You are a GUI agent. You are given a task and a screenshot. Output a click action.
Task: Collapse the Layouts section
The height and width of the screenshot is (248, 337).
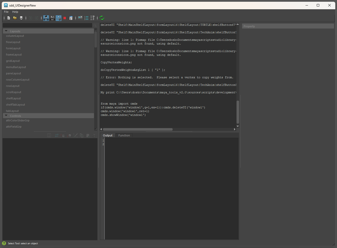coord(6,31)
